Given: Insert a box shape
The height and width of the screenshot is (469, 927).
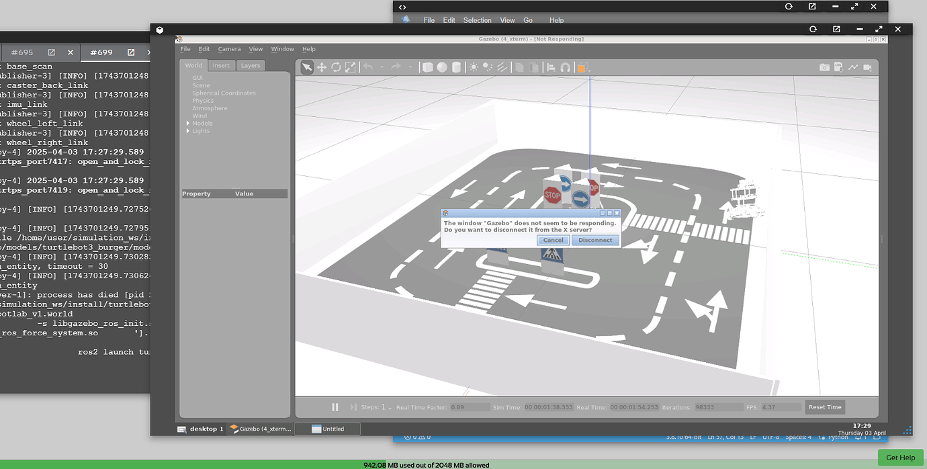Looking at the screenshot, I should point(427,67).
